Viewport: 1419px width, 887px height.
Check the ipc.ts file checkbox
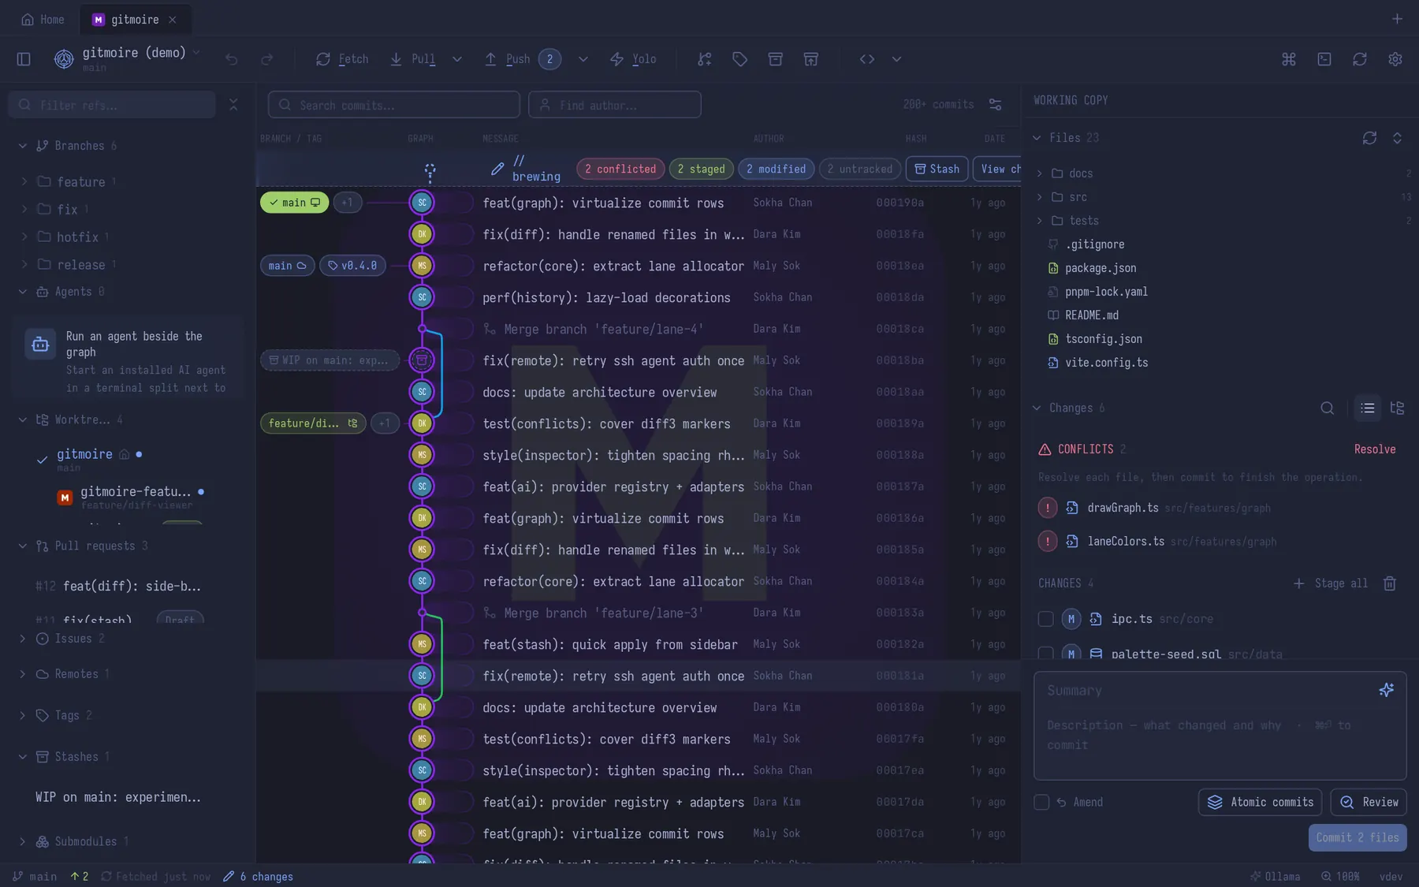point(1046,619)
